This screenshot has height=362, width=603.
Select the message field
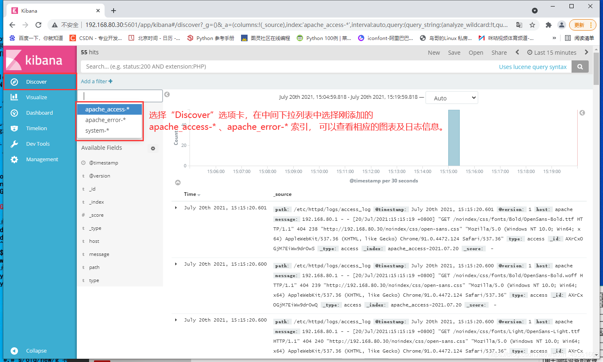click(99, 254)
